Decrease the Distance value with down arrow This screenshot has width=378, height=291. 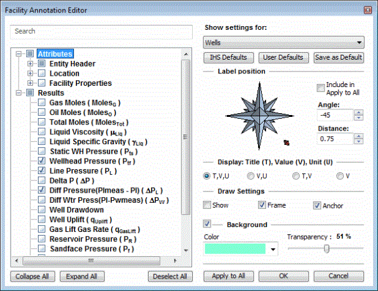tap(359, 142)
